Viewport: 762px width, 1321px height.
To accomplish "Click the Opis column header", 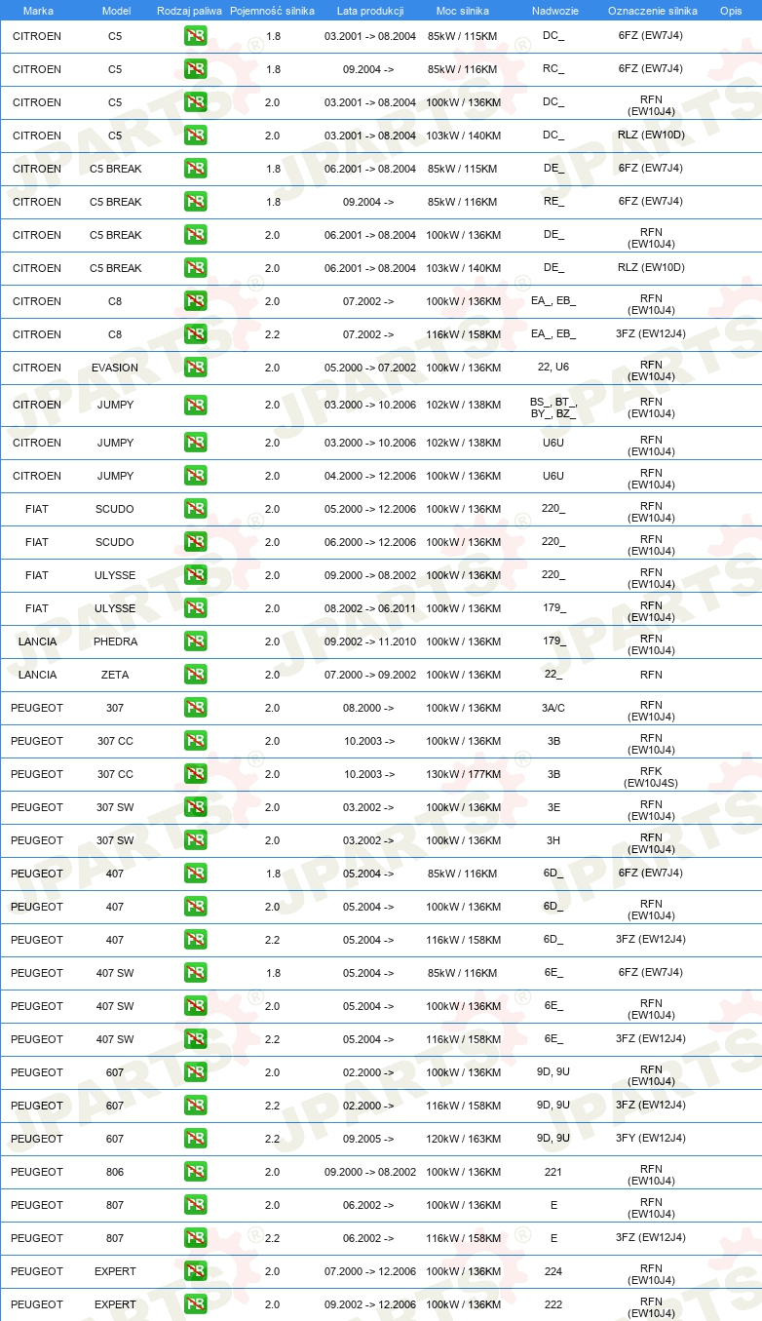I will click(731, 11).
